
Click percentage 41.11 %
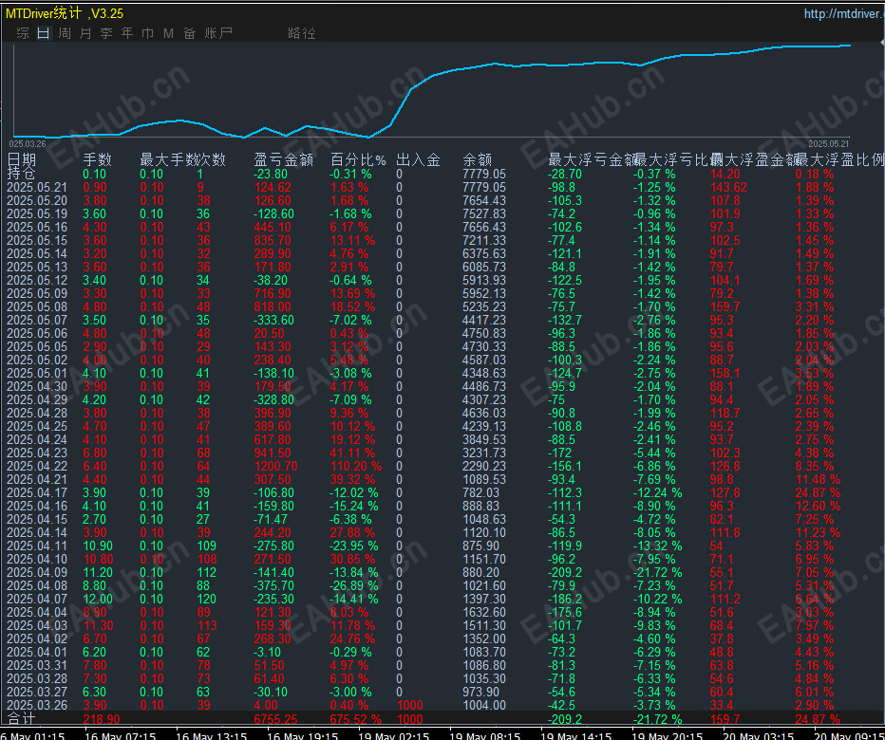pos(352,453)
